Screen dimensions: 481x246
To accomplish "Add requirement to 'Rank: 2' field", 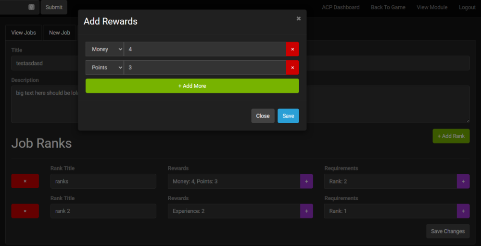I will point(463,181).
